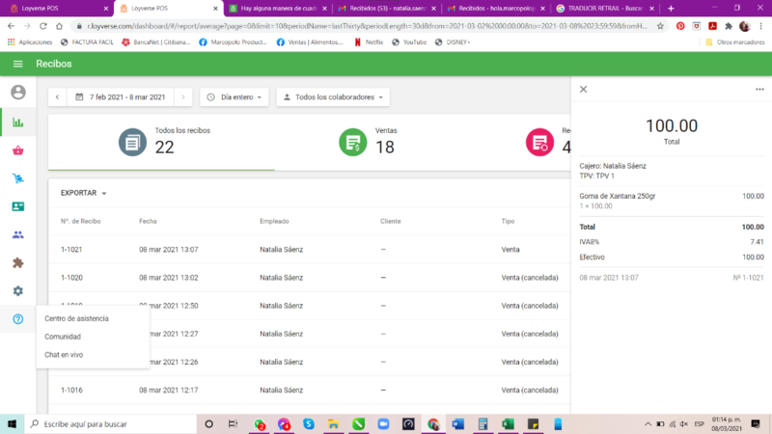The image size is (772, 434).
Task: Go to previous date period arrow
Action: (58, 97)
